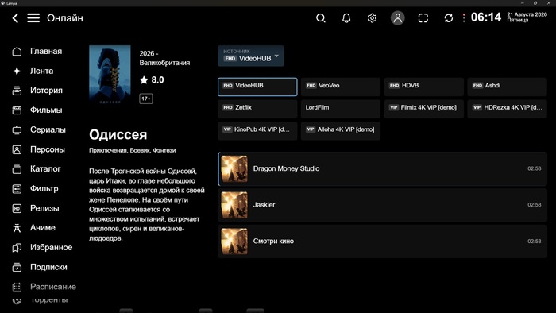Open the user profile icon

397,17
